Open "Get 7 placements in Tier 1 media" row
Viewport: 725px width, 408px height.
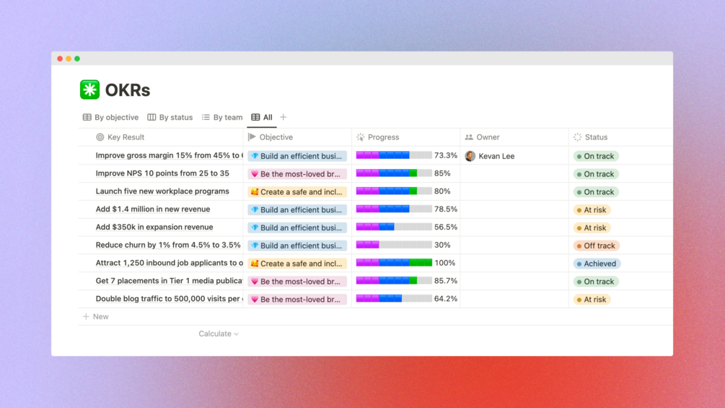coord(169,281)
